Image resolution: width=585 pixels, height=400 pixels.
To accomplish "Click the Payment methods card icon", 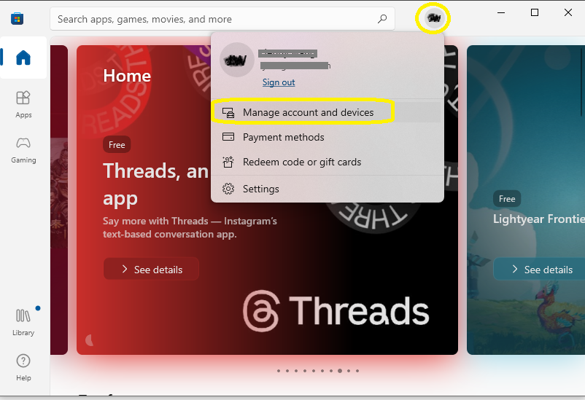I will tap(228, 137).
